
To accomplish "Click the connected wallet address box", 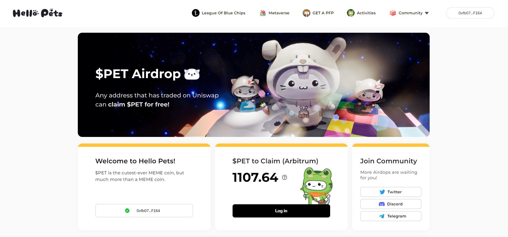I will (x=144, y=211).
